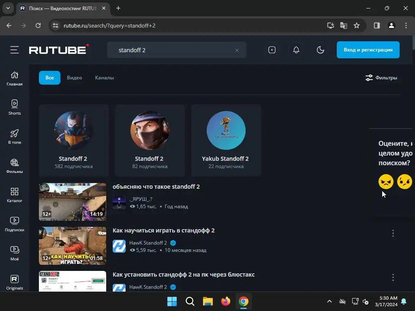
Task: Click the search field containing standoff 2
Action: [177, 50]
